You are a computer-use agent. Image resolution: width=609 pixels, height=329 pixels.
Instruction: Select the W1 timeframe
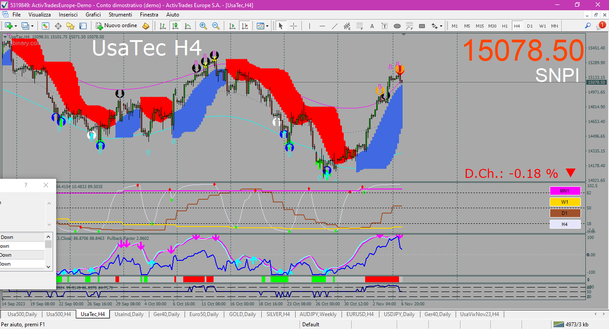point(542,26)
